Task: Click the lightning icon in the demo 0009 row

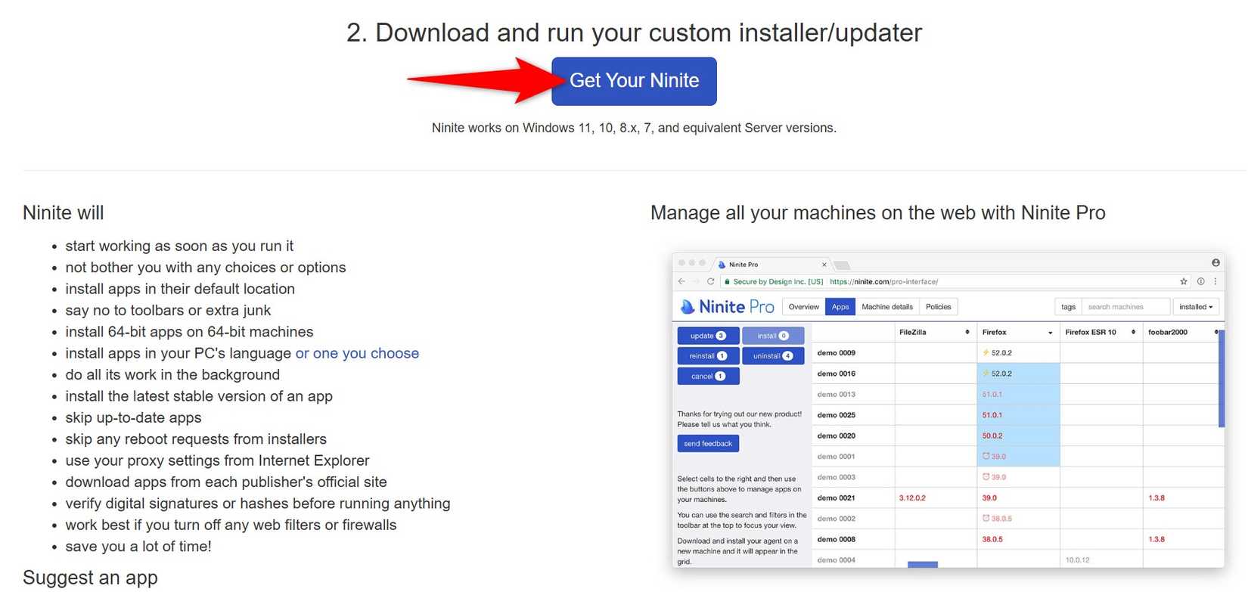Action: (986, 353)
